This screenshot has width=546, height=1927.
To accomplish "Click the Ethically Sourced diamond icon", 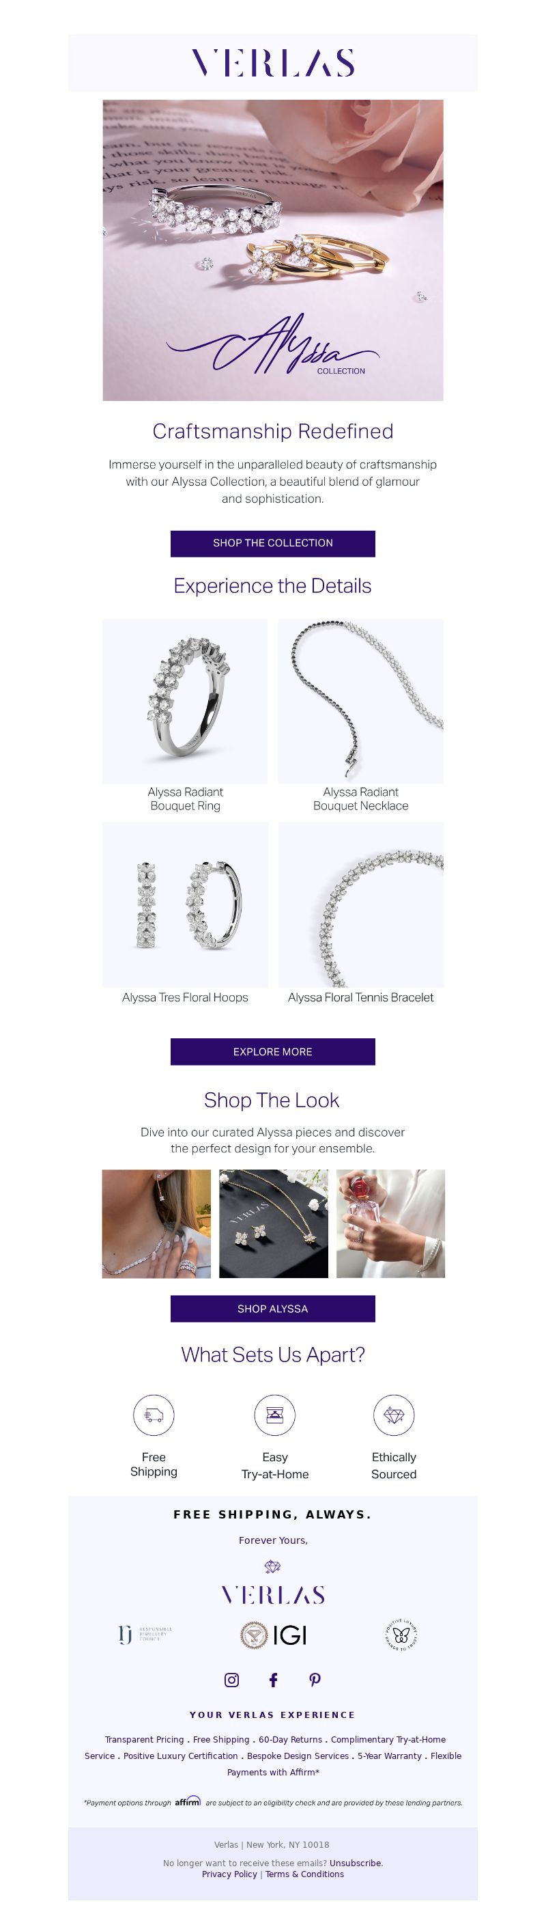I will pyautogui.click(x=394, y=1415).
